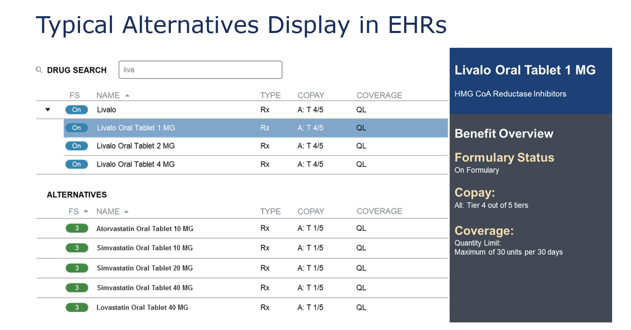Click formulary badge 3 for Atorvastatin 10 MG
The width and height of the screenshot is (631, 330).
tap(77, 228)
